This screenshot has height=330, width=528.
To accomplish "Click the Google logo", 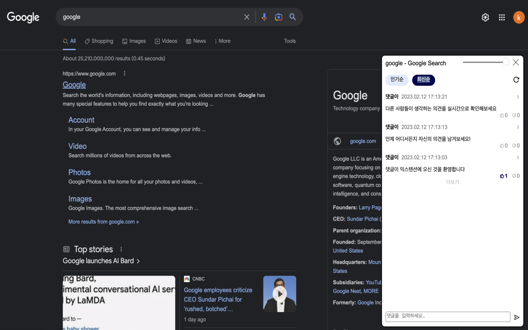I will 23,17.
